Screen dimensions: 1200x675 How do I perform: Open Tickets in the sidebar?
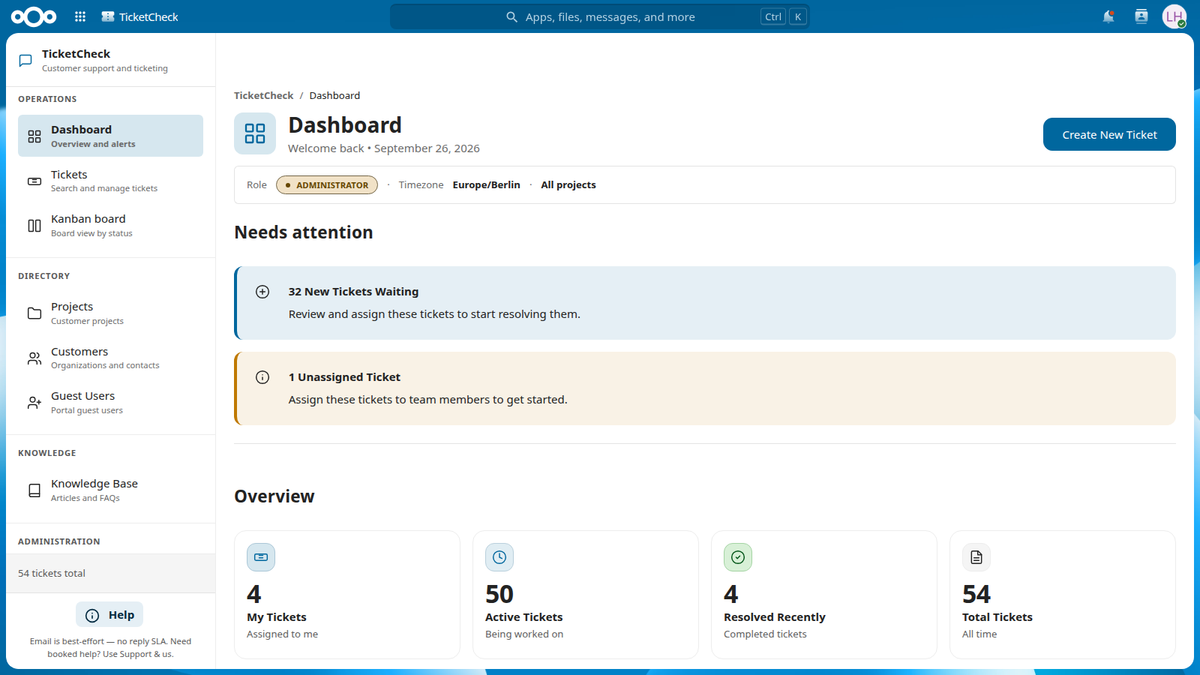[x=110, y=181]
